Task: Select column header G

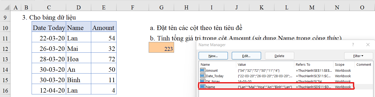Action: [x=161, y=8]
